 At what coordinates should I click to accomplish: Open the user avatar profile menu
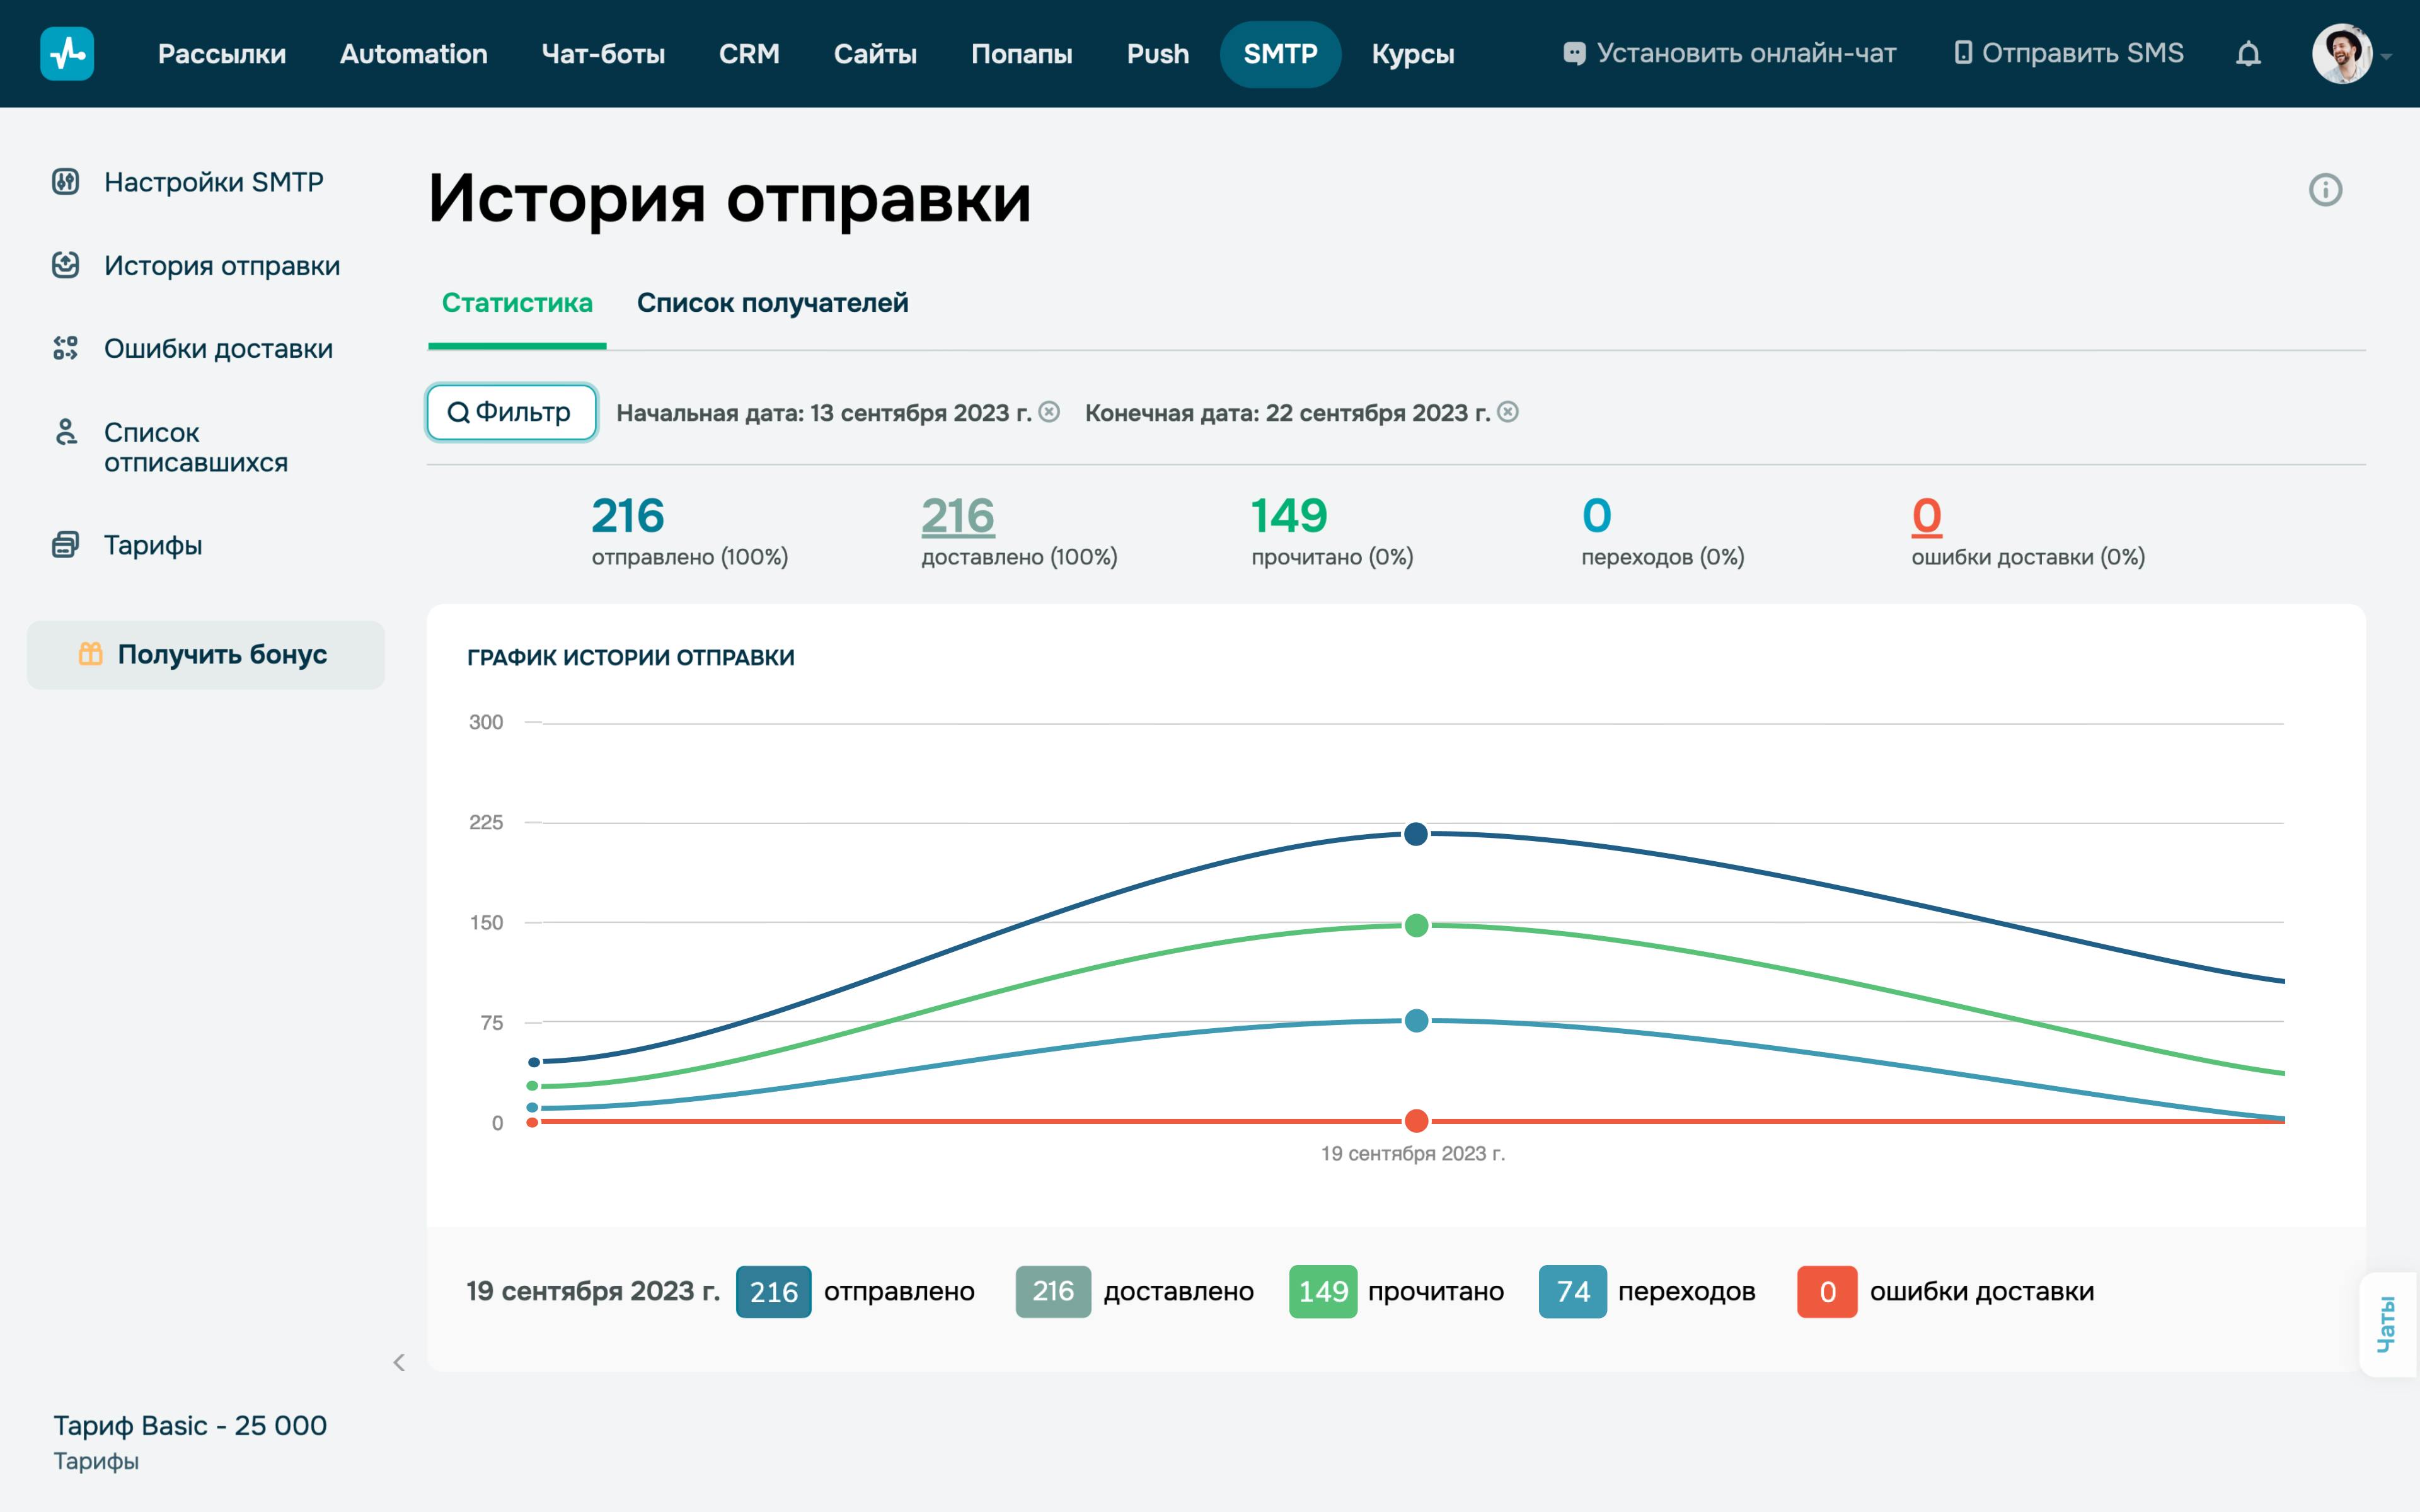pos(2341,54)
